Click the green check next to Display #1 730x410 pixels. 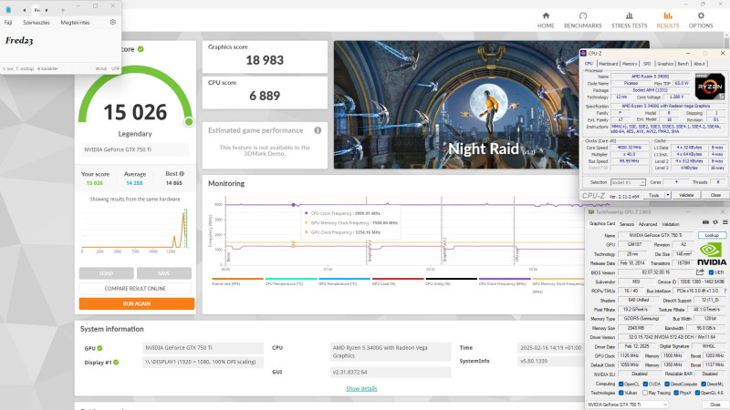pyautogui.click(x=116, y=362)
